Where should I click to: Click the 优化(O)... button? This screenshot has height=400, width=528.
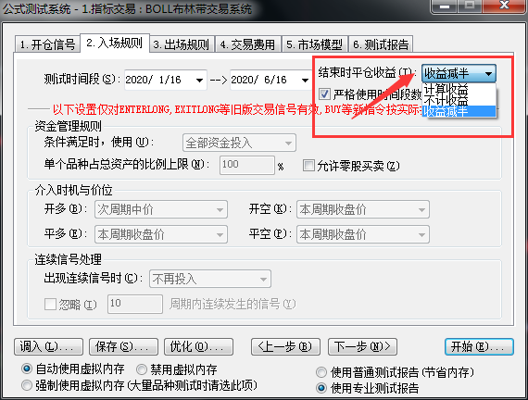tap(198, 347)
